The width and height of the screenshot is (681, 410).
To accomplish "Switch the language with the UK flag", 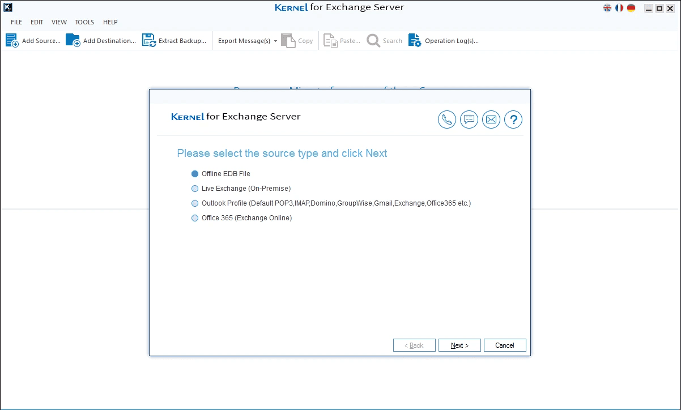I will pos(607,8).
